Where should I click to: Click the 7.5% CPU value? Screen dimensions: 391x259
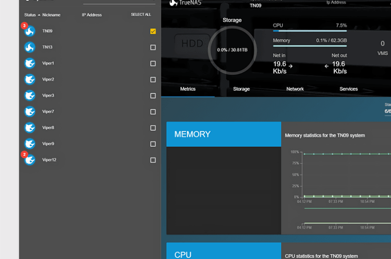point(341,25)
